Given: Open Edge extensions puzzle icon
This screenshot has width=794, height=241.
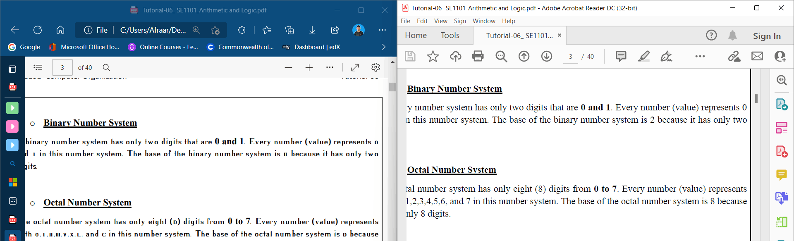Looking at the screenshot, I should (x=242, y=30).
